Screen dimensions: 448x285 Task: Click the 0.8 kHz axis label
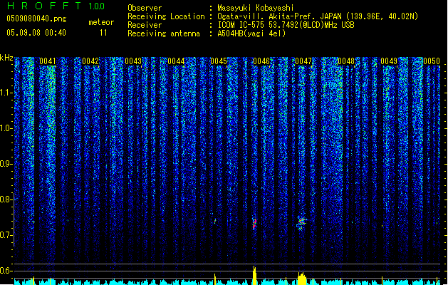pos(6,199)
